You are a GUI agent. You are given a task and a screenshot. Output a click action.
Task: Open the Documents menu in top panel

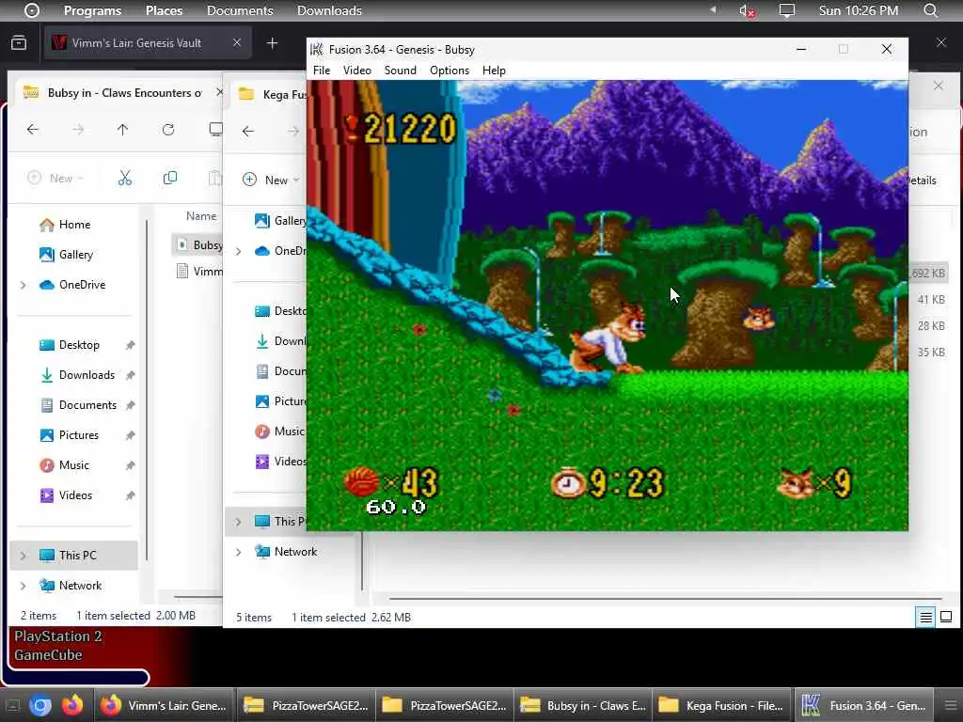(x=240, y=10)
